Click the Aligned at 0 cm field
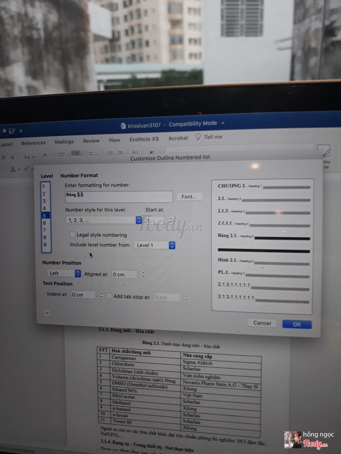 pos(124,274)
